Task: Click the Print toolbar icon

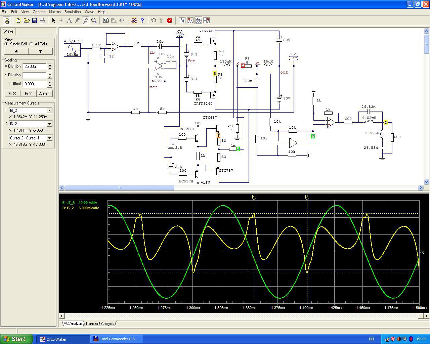Action: point(43,20)
